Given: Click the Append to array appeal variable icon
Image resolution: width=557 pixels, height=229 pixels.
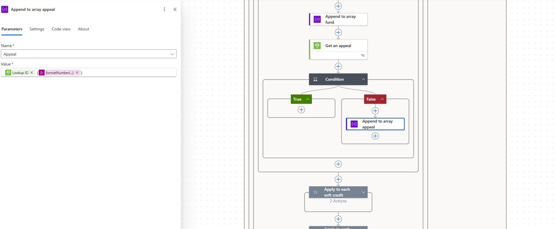Looking at the screenshot, I should click(354, 124).
